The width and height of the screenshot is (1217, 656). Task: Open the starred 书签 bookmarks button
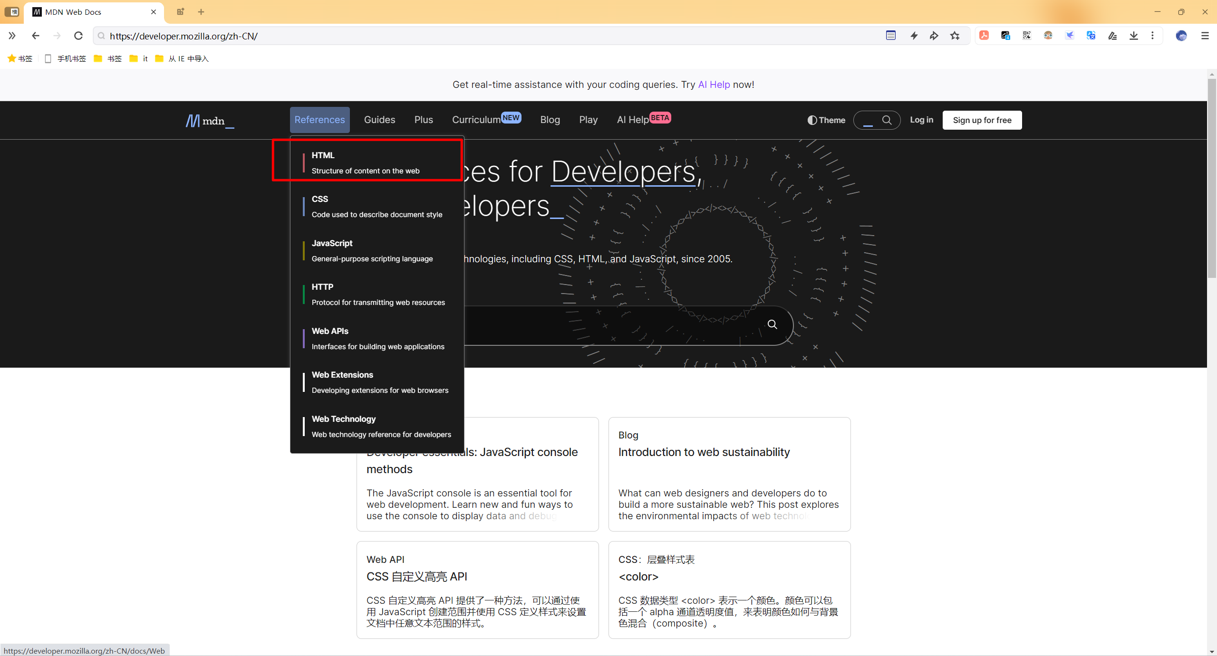pyautogui.click(x=20, y=58)
